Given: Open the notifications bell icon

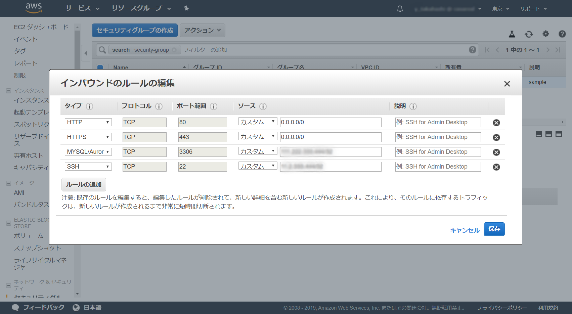Looking at the screenshot, I should coord(400,9).
